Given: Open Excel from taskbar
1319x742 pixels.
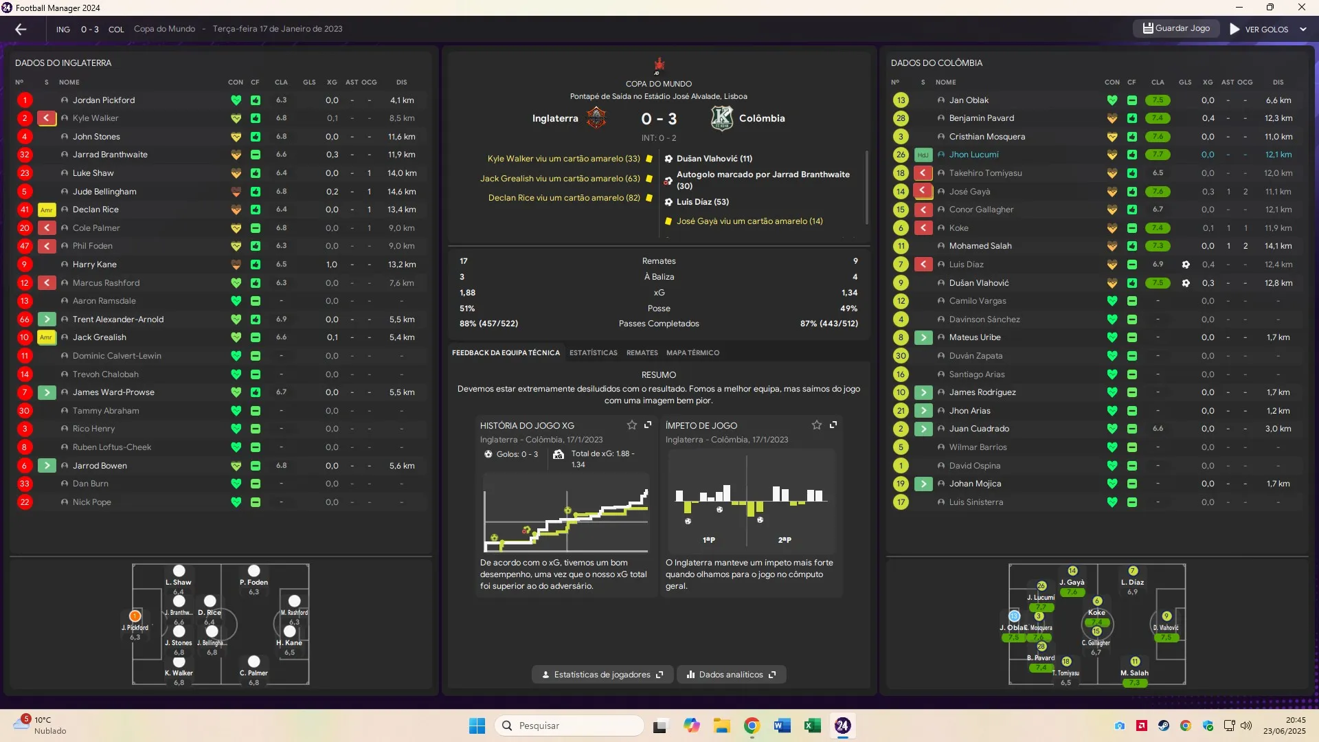Looking at the screenshot, I should pos(812,726).
